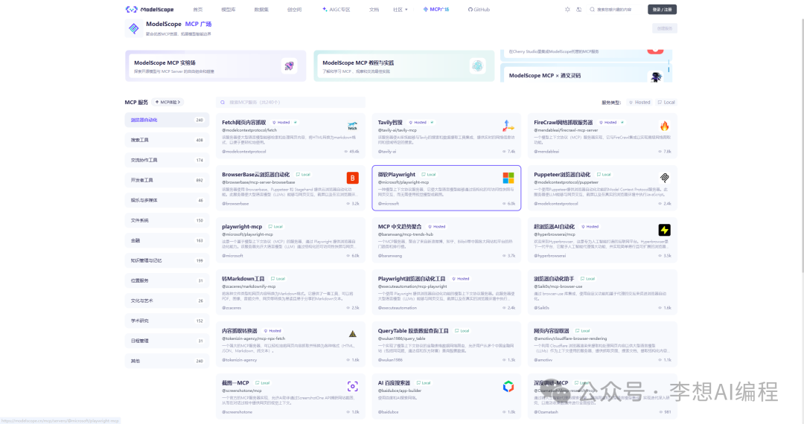The image size is (804, 424).
Task: Click the scan-frame icon on 截图一MCP card
Action: point(352,386)
